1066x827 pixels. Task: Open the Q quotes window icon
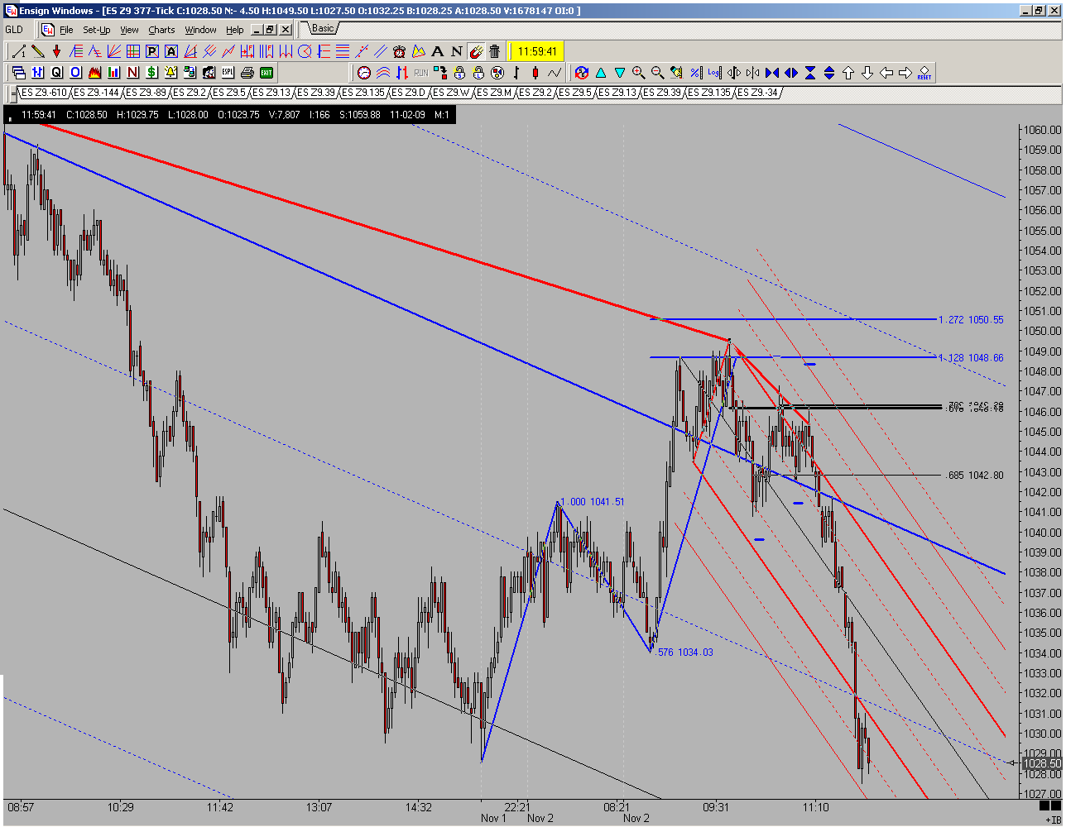pos(56,73)
